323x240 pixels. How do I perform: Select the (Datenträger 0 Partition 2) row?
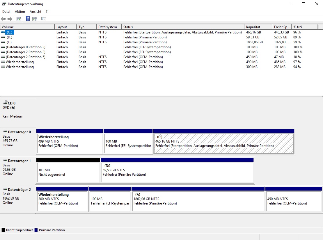coord(161,47)
